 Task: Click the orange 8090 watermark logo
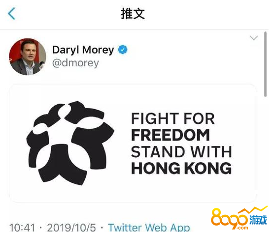[x=229, y=218]
